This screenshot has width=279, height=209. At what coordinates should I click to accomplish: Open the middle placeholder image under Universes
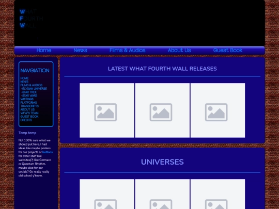pyautogui.click(x=162, y=194)
